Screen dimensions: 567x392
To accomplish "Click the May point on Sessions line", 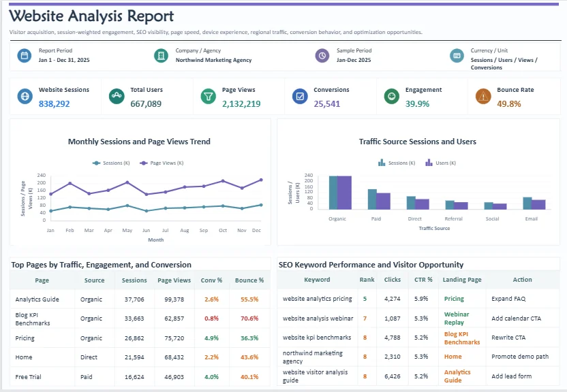I will click(127, 206).
